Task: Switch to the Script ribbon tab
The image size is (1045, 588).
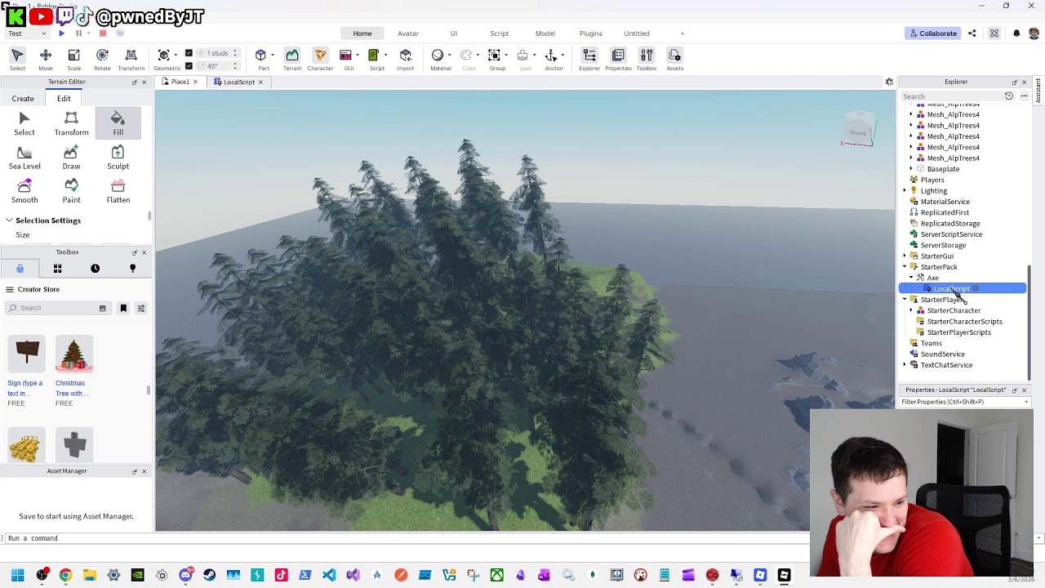Action: pos(500,33)
